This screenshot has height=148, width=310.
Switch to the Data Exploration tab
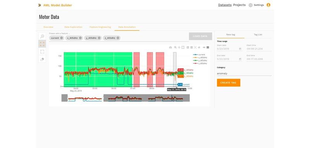(73, 27)
